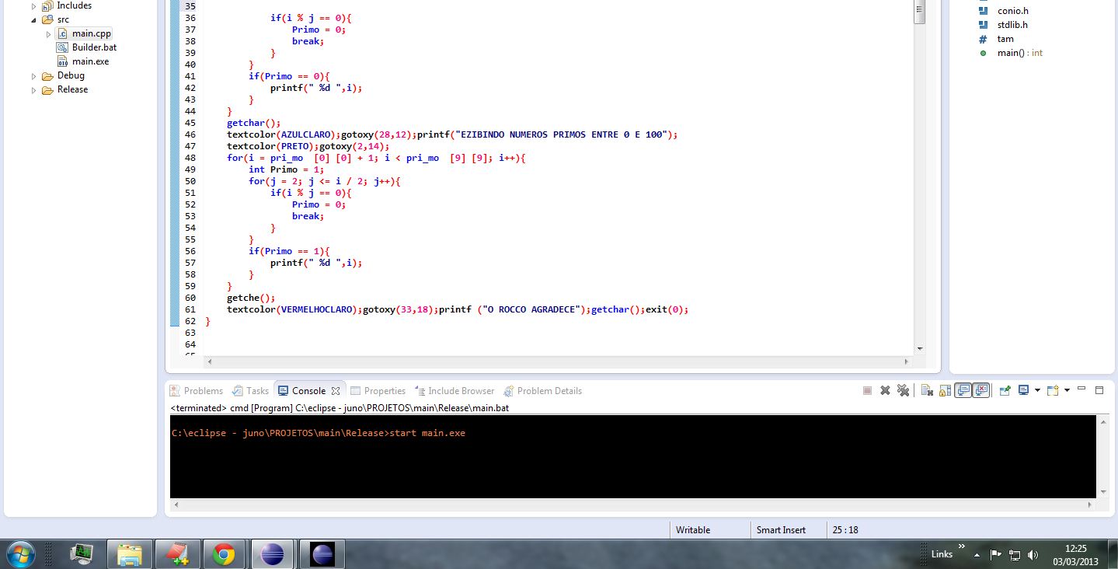Open Chrome from the taskbar
Image resolution: width=1118 pixels, height=569 pixels.
coord(223,555)
